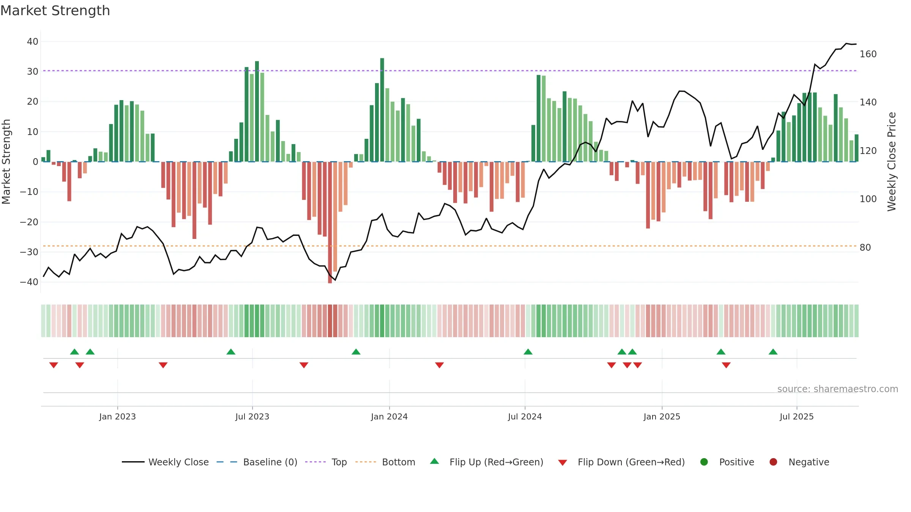Click the −20 tick on left axis
The width and height of the screenshot is (911, 512).
pyautogui.click(x=29, y=222)
